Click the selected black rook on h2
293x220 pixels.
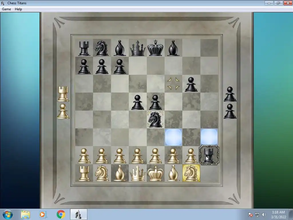coord(209,155)
